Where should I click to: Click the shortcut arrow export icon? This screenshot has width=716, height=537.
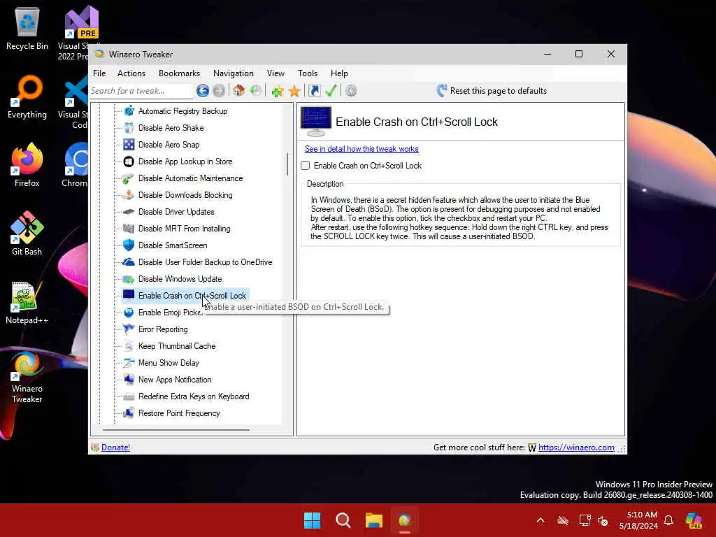pyautogui.click(x=315, y=91)
